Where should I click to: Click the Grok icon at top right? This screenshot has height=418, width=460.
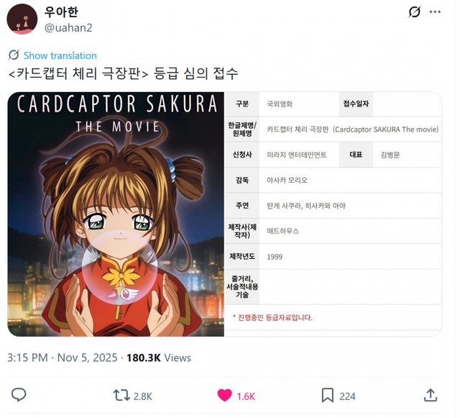click(x=414, y=12)
